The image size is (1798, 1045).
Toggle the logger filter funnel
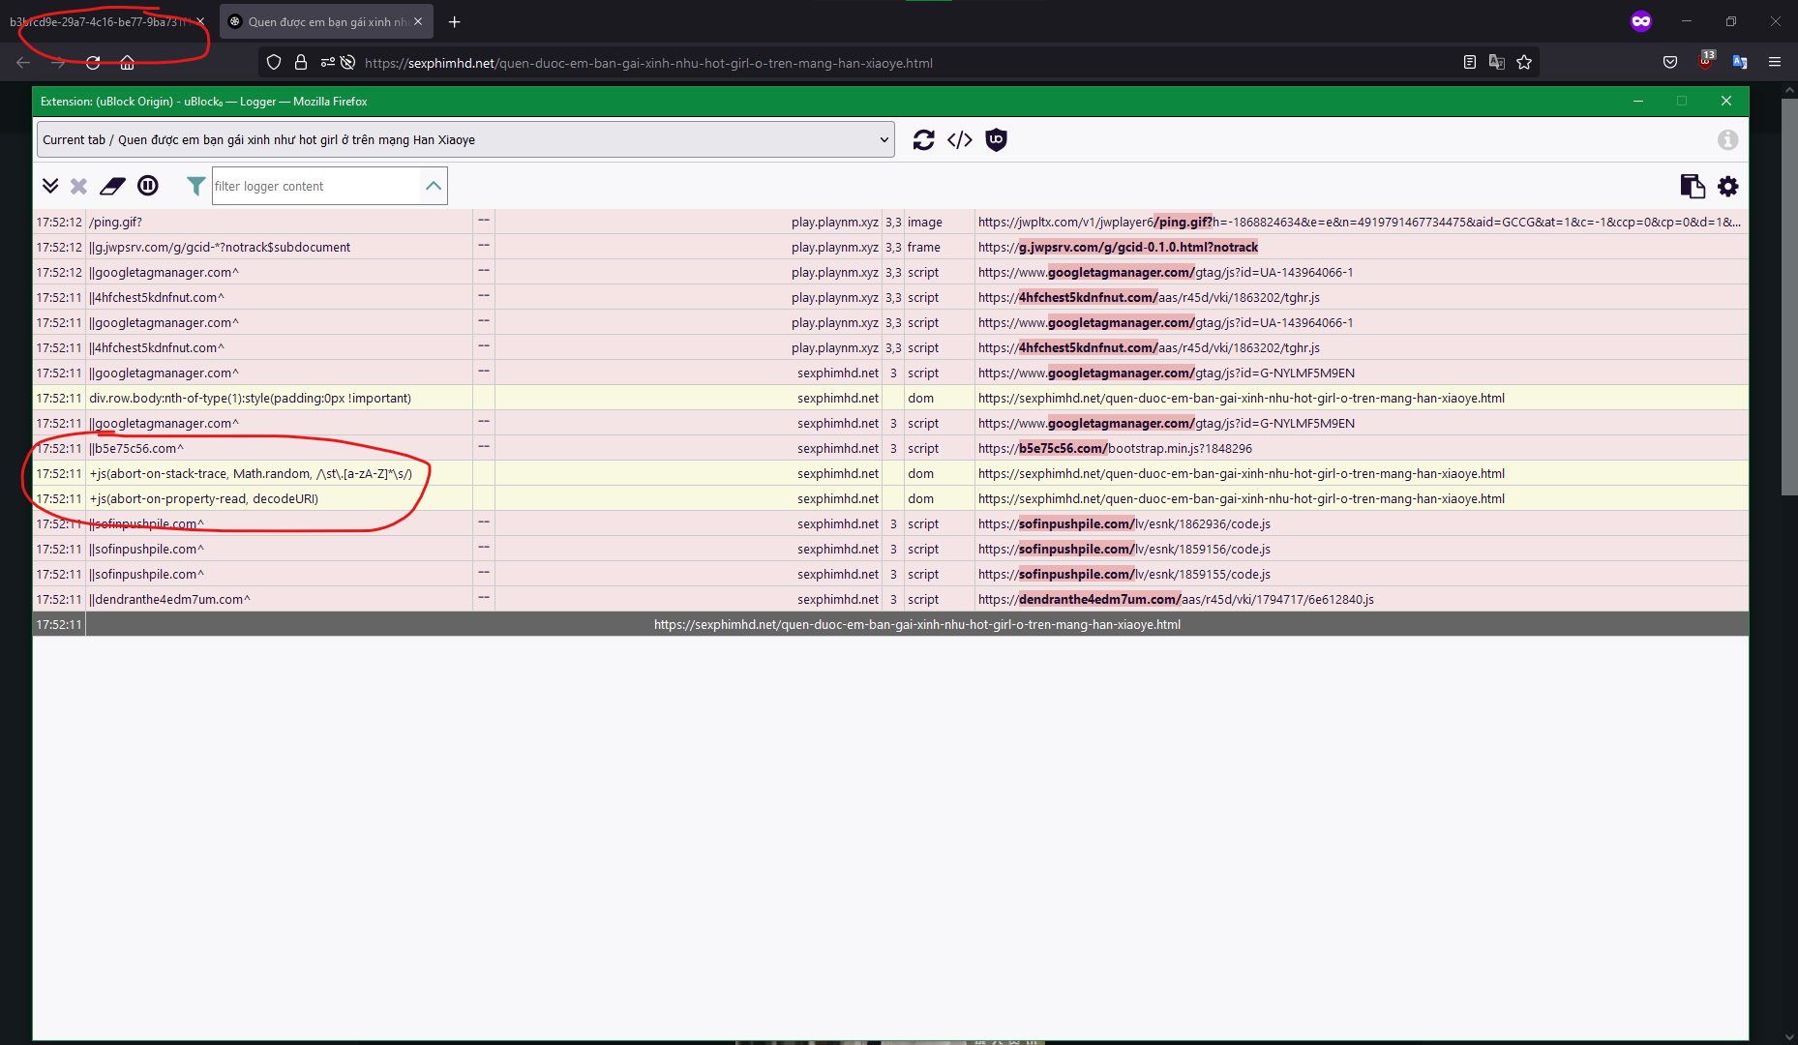point(195,186)
